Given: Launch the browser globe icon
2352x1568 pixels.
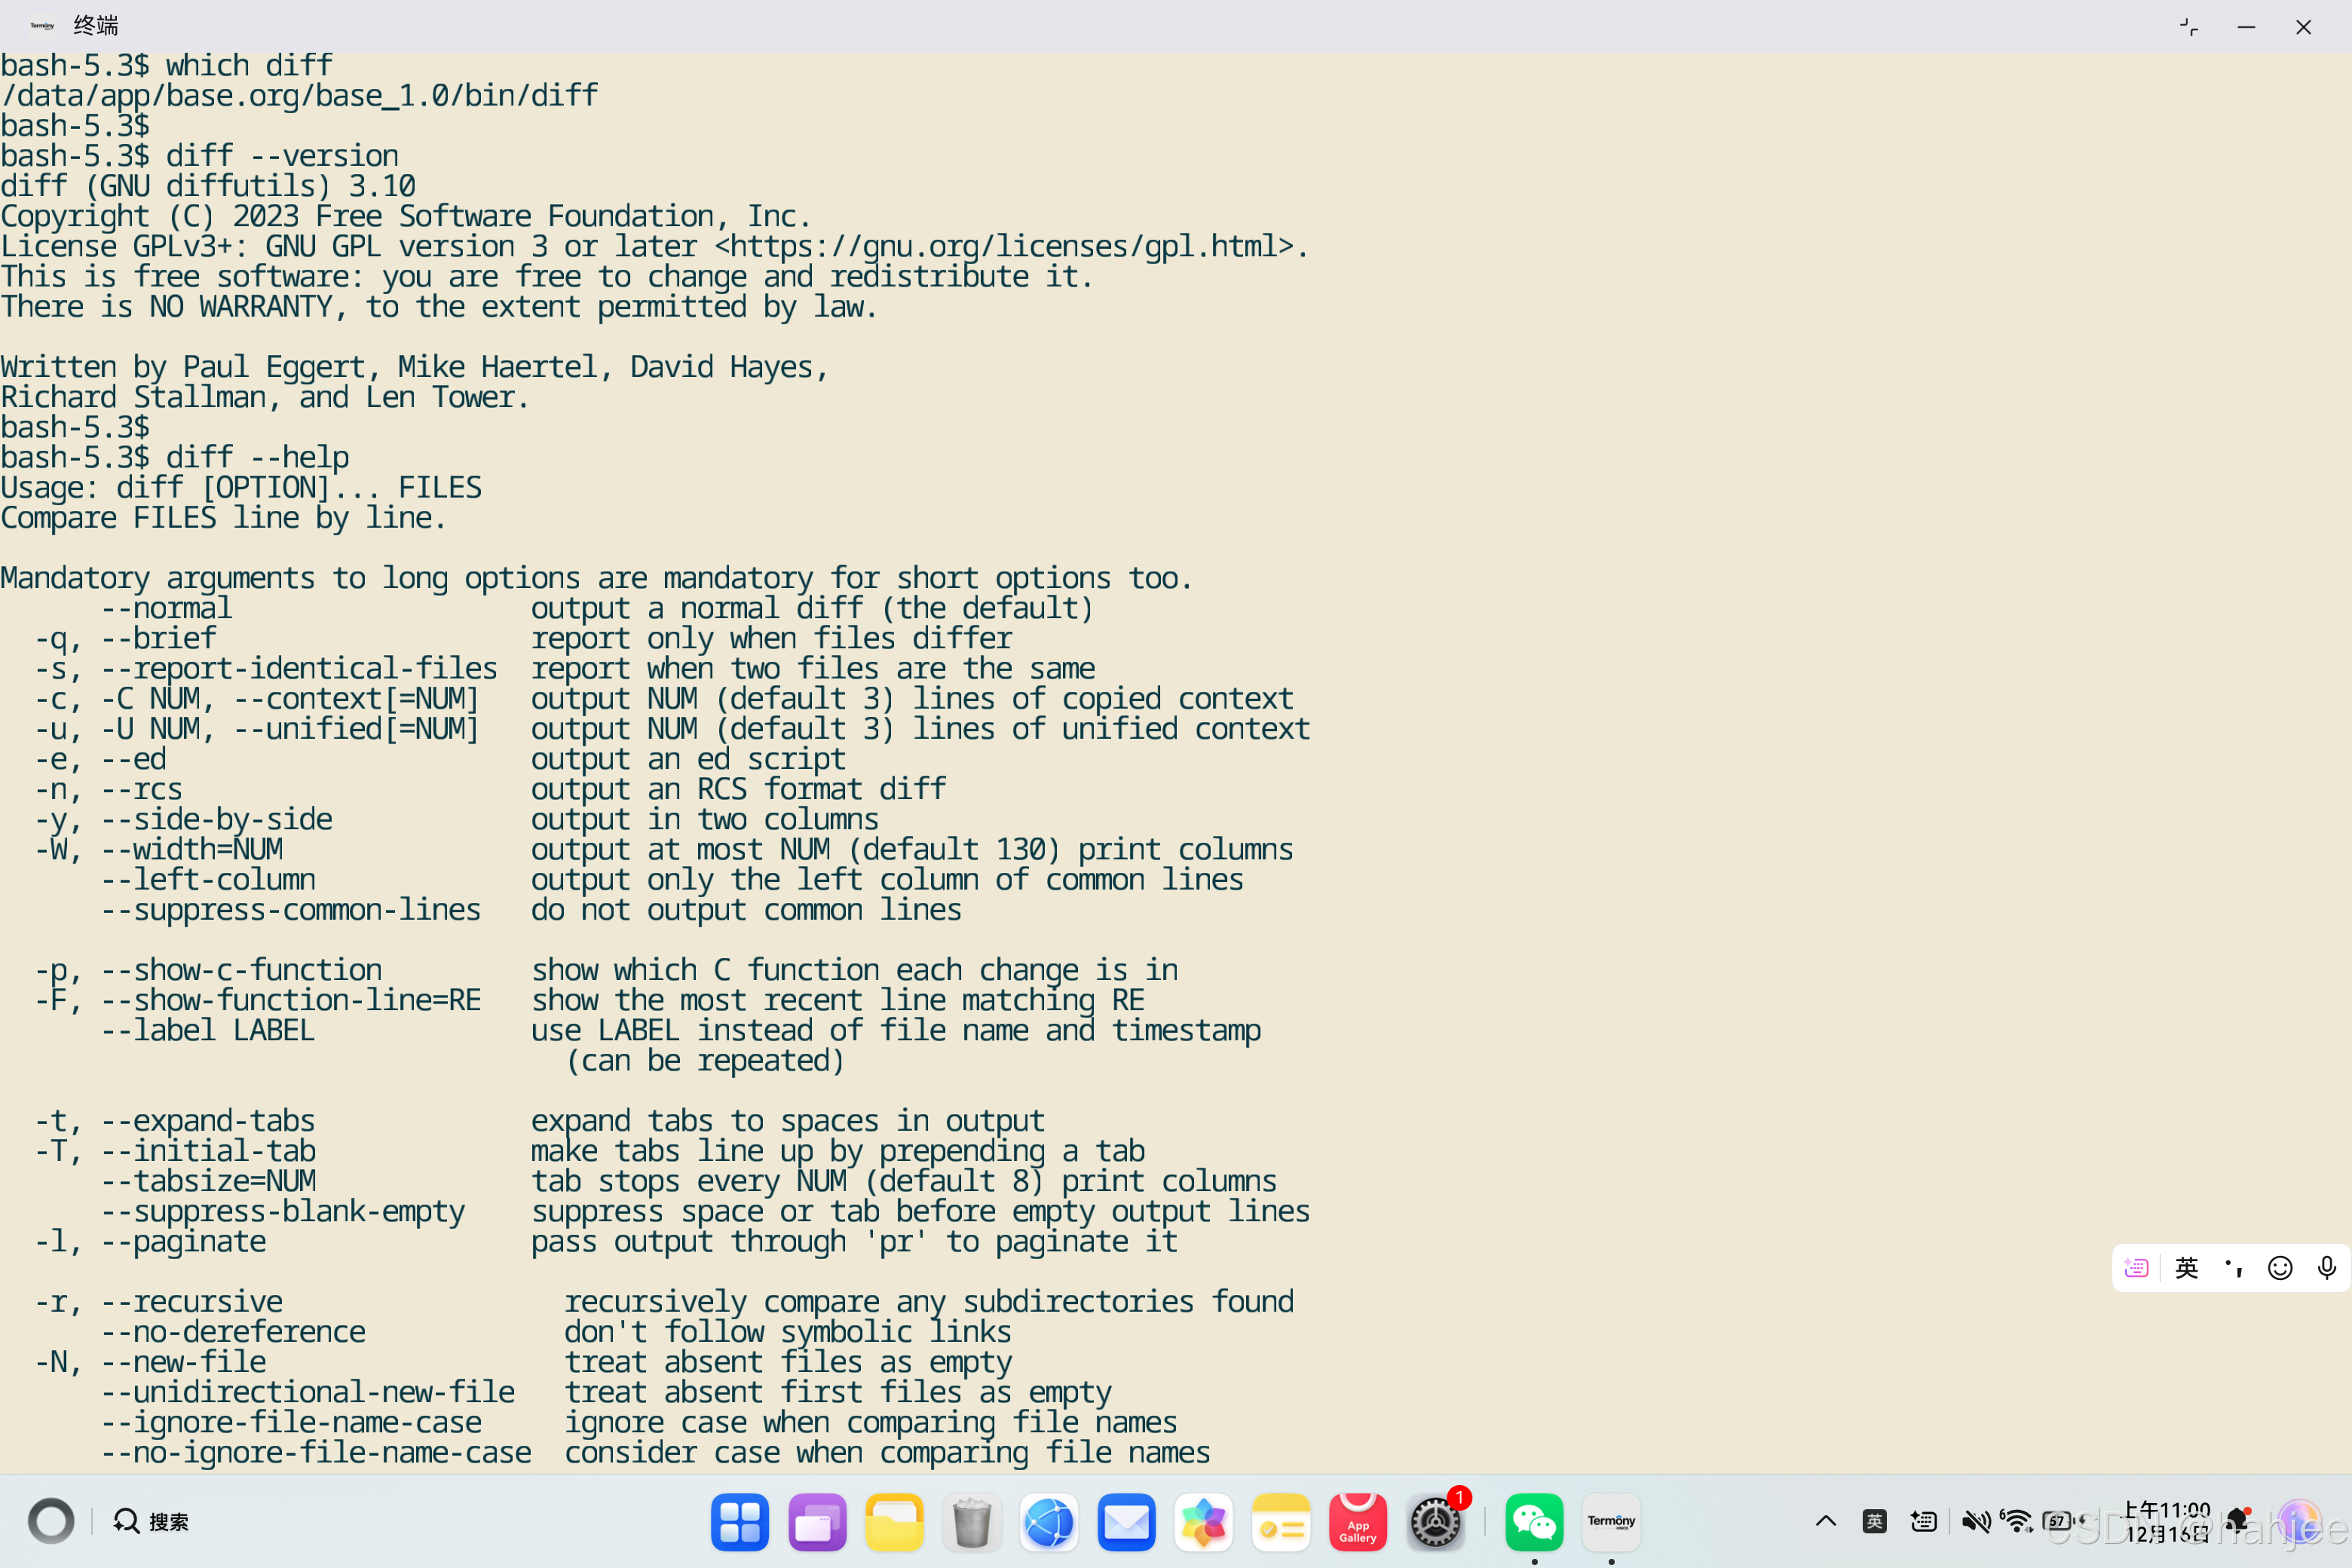Looking at the screenshot, I should point(1048,1522).
